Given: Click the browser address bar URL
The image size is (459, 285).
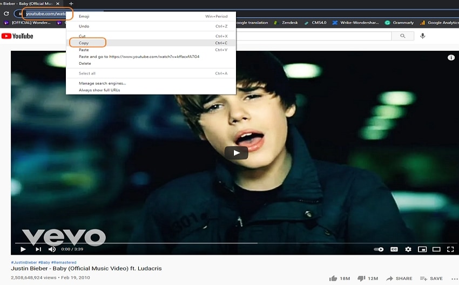Looking at the screenshot, I should (x=46, y=13).
